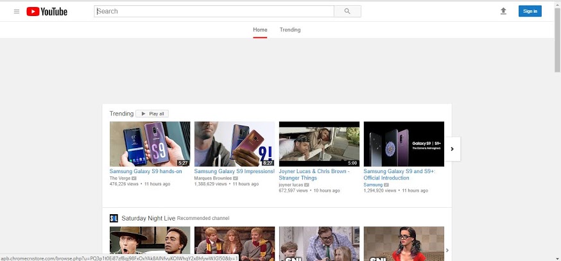Screen dimensions: 561x261
Task: Switch to the Trending tab
Action: pos(289,29)
